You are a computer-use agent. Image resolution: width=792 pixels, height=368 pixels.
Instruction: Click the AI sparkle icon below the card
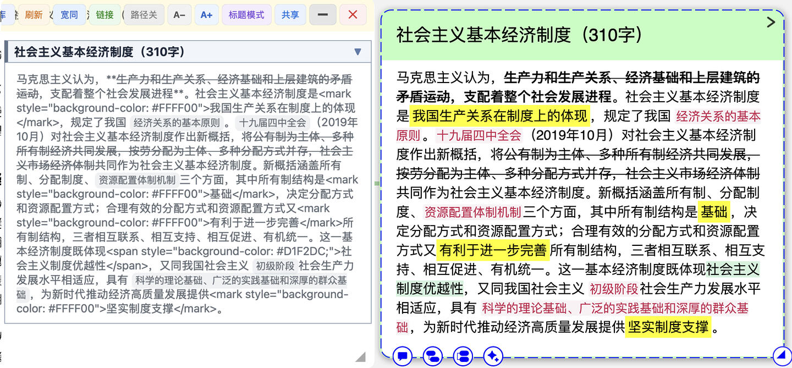pos(493,356)
